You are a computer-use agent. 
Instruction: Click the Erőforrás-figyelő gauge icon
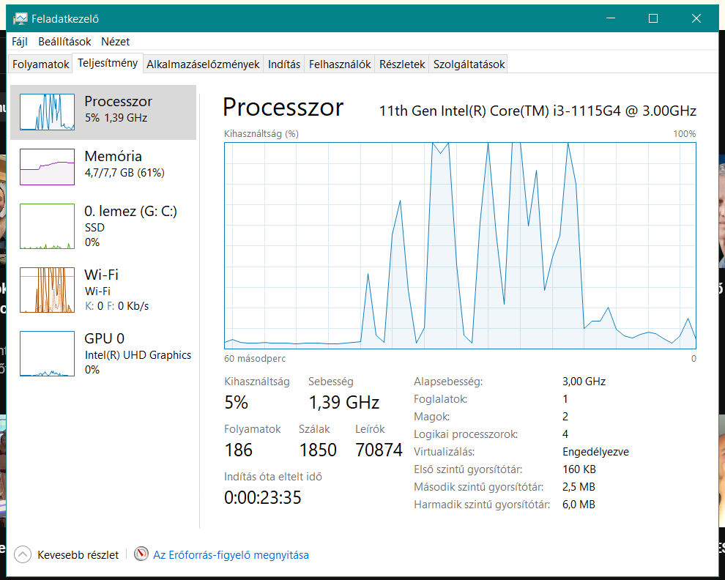tap(141, 554)
